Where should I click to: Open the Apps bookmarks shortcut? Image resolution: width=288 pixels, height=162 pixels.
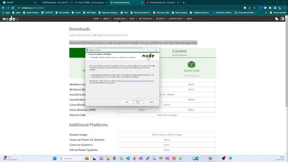pos(6,13)
